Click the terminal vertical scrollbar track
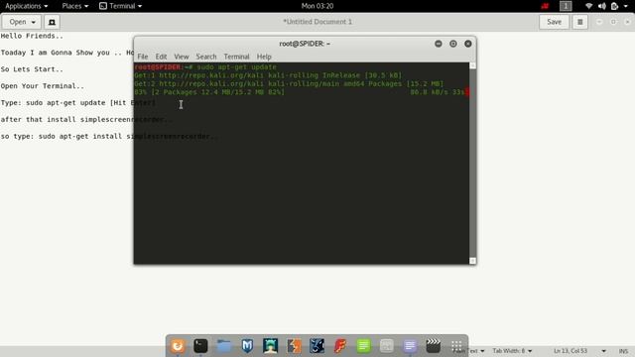 pos(472,163)
